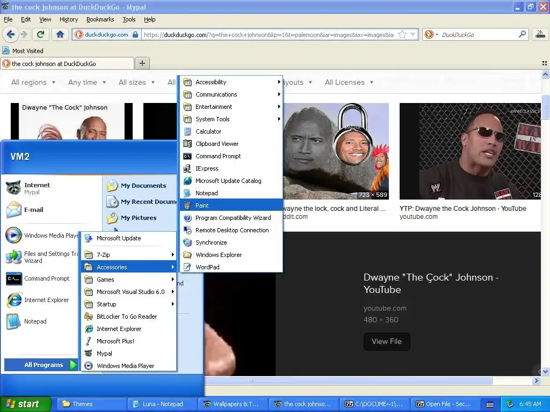Open YTP: Dwayne the Cock Johnson result link
The image size is (550, 412).
pyautogui.click(x=462, y=209)
